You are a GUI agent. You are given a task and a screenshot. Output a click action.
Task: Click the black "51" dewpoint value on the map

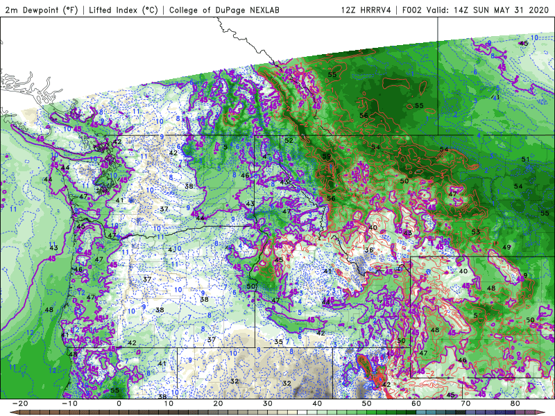(525, 159)
